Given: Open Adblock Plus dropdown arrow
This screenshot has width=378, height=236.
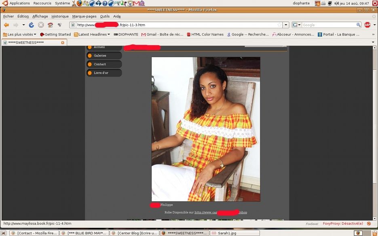Looking at the screenshot, I should 374,25.
